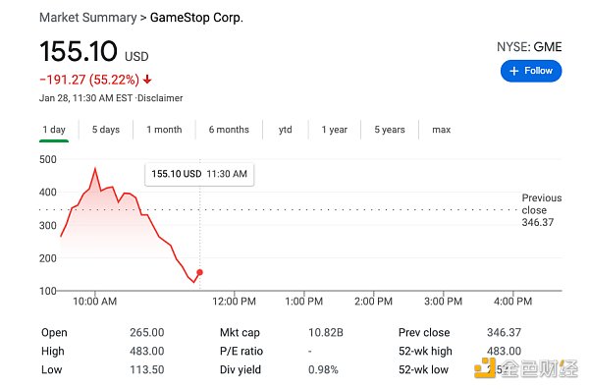Select the 1 day tab

tap(54, 130)
